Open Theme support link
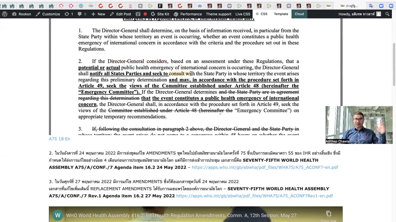This screenshot has height=222, width=396. coord(218,14)
